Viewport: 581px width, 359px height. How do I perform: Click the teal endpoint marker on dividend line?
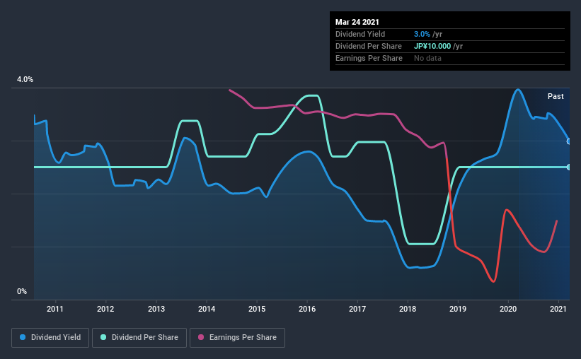(568, 167)
